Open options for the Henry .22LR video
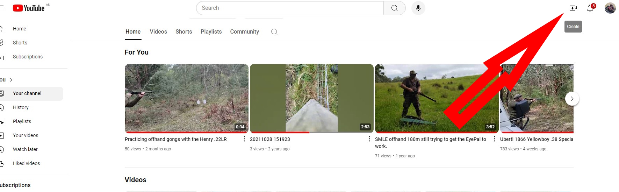This screenshot has height=192, width=619. 244,139
